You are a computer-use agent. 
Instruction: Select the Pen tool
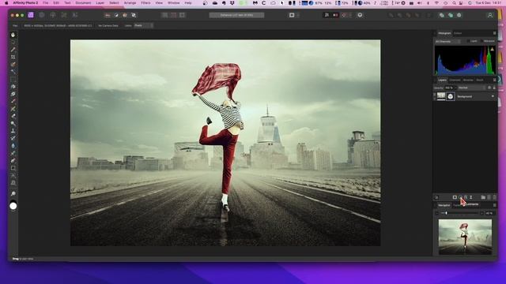13,161
